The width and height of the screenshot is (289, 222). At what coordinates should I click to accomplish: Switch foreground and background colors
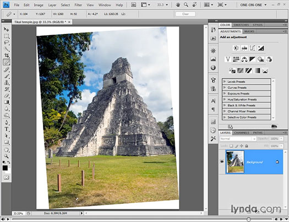pos(9,163)
